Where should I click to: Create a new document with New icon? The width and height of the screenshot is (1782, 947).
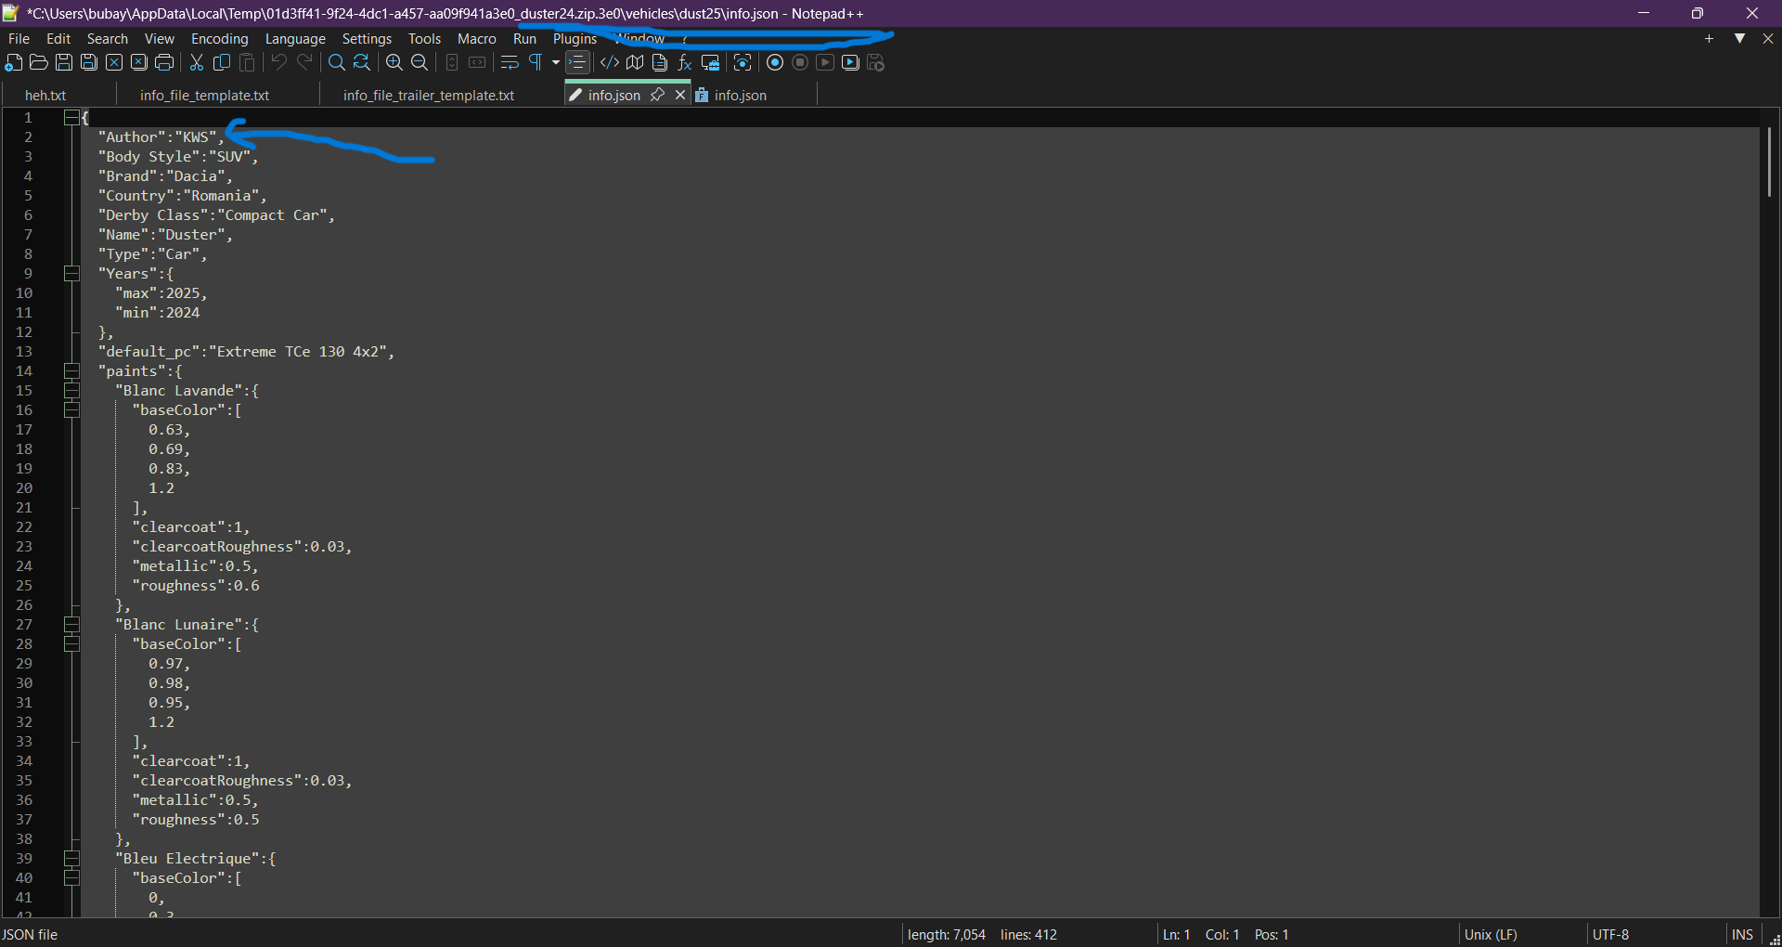click(14, 63)
